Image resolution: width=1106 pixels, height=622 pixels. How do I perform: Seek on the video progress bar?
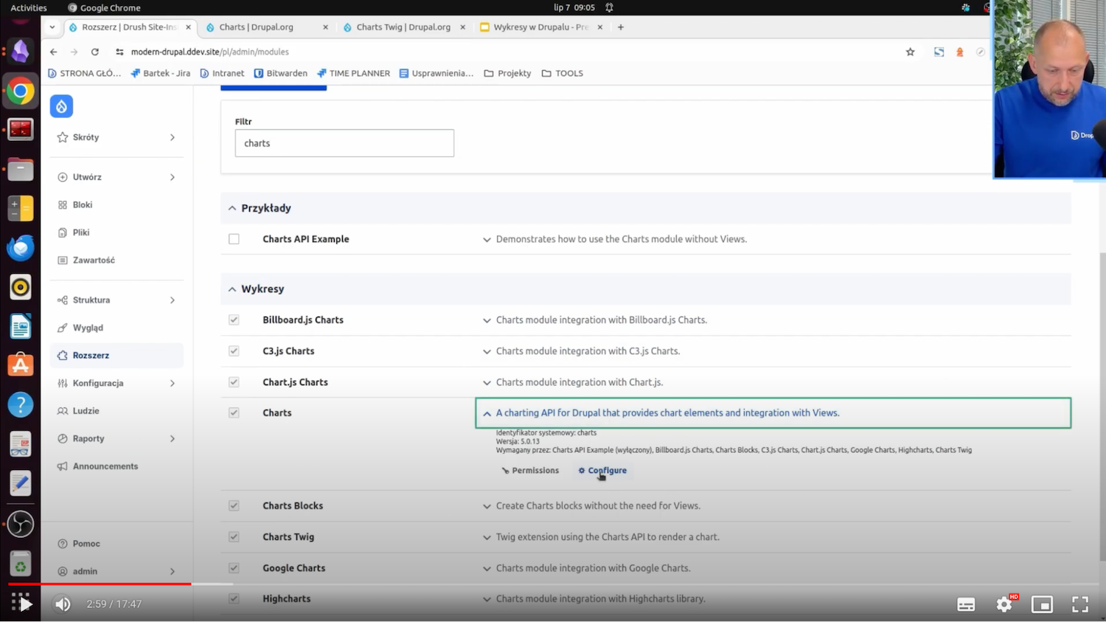pyautogui.click(x=553, y=584)
